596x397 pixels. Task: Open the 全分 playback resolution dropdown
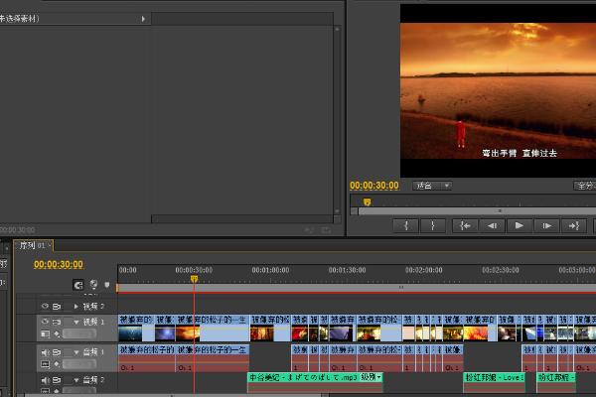pos(585,186)
